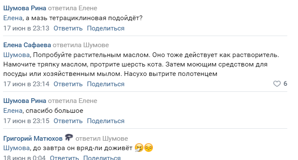Click the Елена mention before спасибо большое
Image resolution: width=298 pixels, height=160 pixels.
13,111
